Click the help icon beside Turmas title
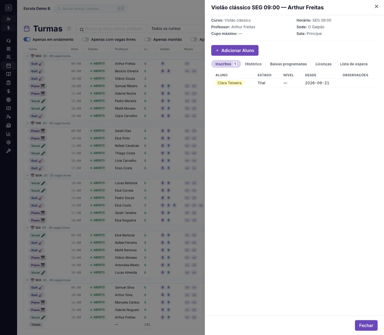384x335 pixels. tap(69, 29)
